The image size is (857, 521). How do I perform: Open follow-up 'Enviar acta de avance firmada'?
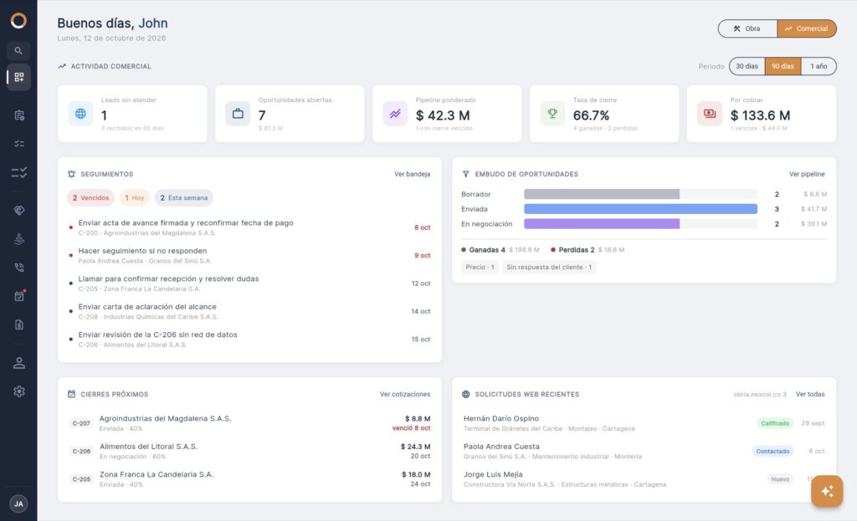point(249,227)
